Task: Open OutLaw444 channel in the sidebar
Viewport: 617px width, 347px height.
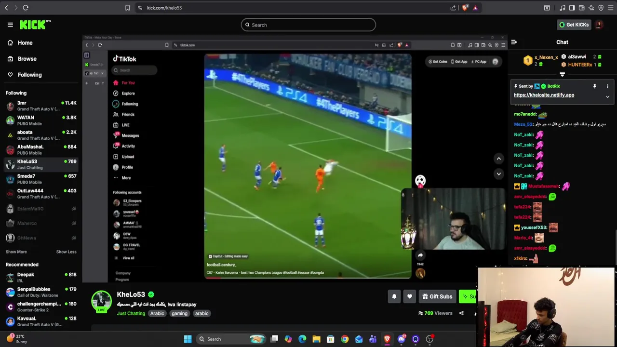Action: (41, 193)
